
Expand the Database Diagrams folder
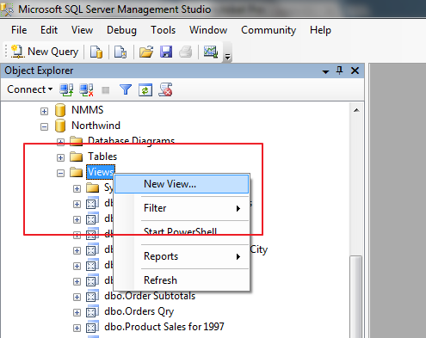(60, 142)
